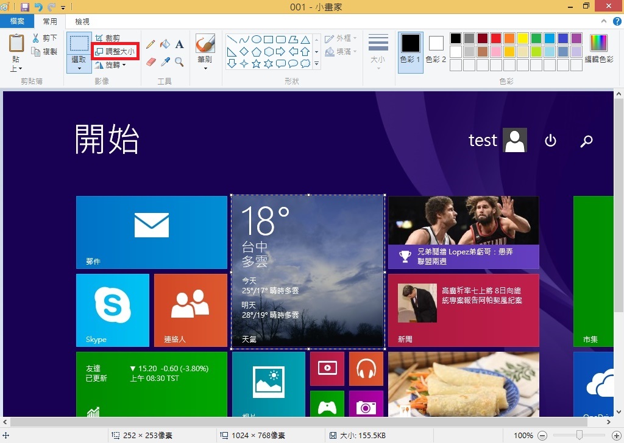
Task: Click the Cut (剪下) scissors button
Action: 45,38
